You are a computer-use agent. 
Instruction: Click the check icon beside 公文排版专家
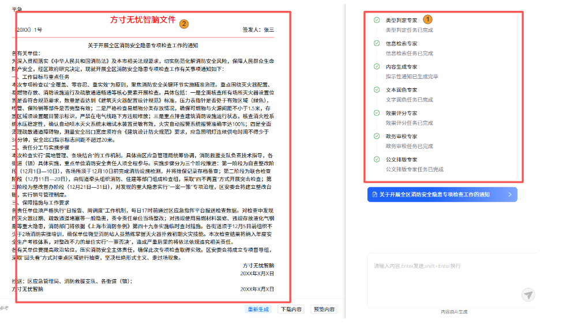pos(377,160)
